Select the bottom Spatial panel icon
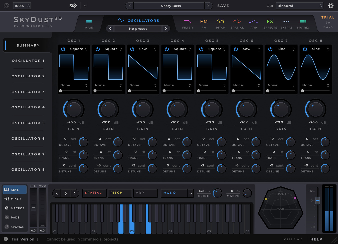This screenshot has height=244, width=338. (x=7, y=227)
